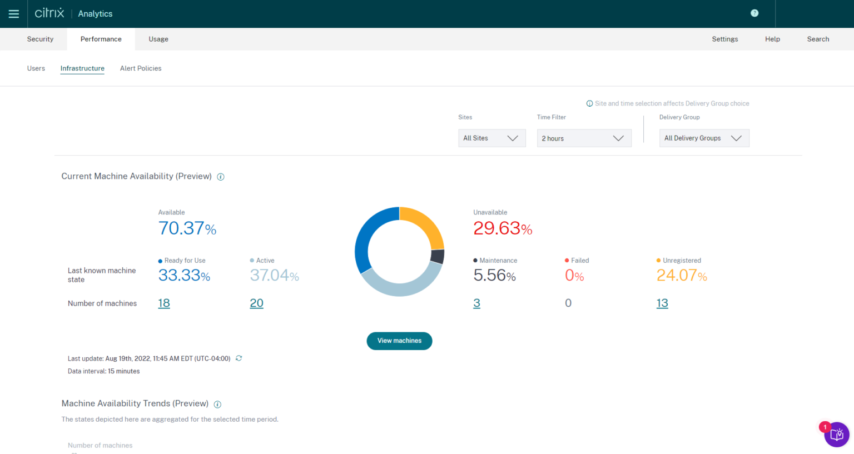Screen dimensions: 854x454
Task: Expand the Sites dropdown showing All Sites
Action: point(491,138)
